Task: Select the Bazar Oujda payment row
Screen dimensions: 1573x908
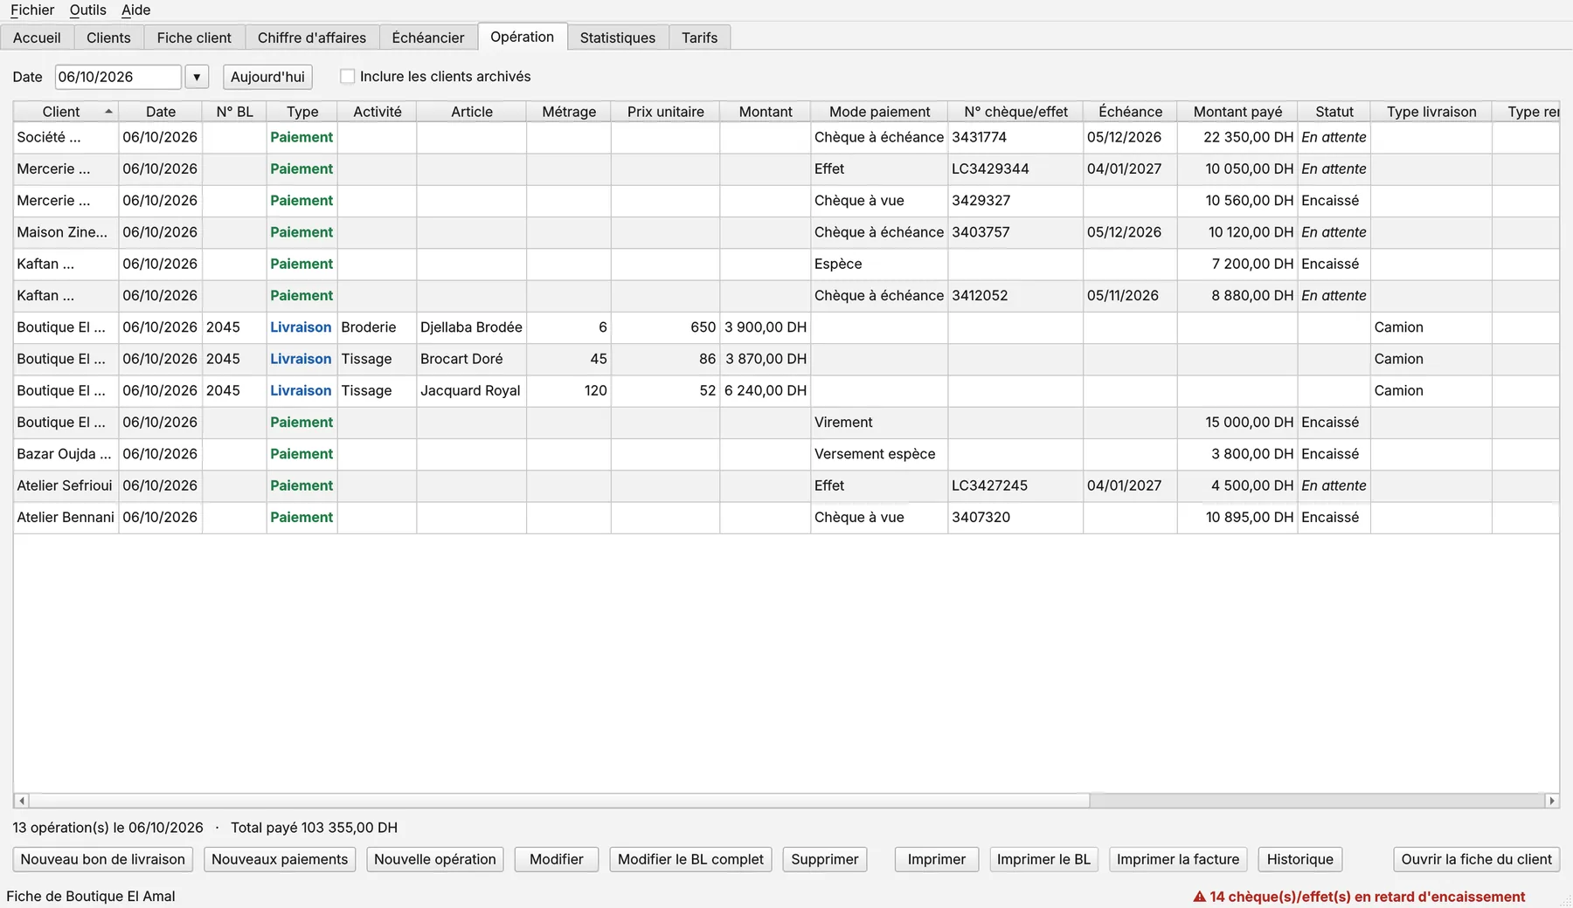Action: (x=786, y=454)
